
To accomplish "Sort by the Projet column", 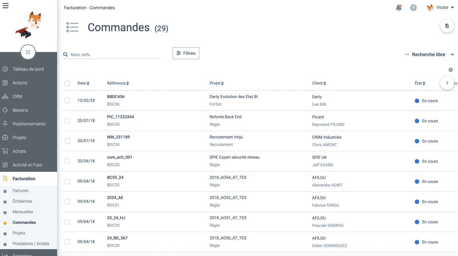I will click(217, 83).
